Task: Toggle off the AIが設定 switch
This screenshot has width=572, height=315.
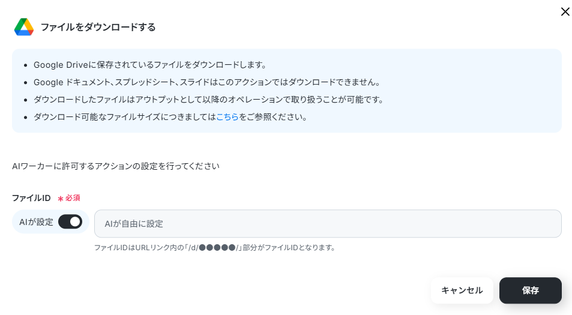Action: pyautogui.click(x=70, y=221)
